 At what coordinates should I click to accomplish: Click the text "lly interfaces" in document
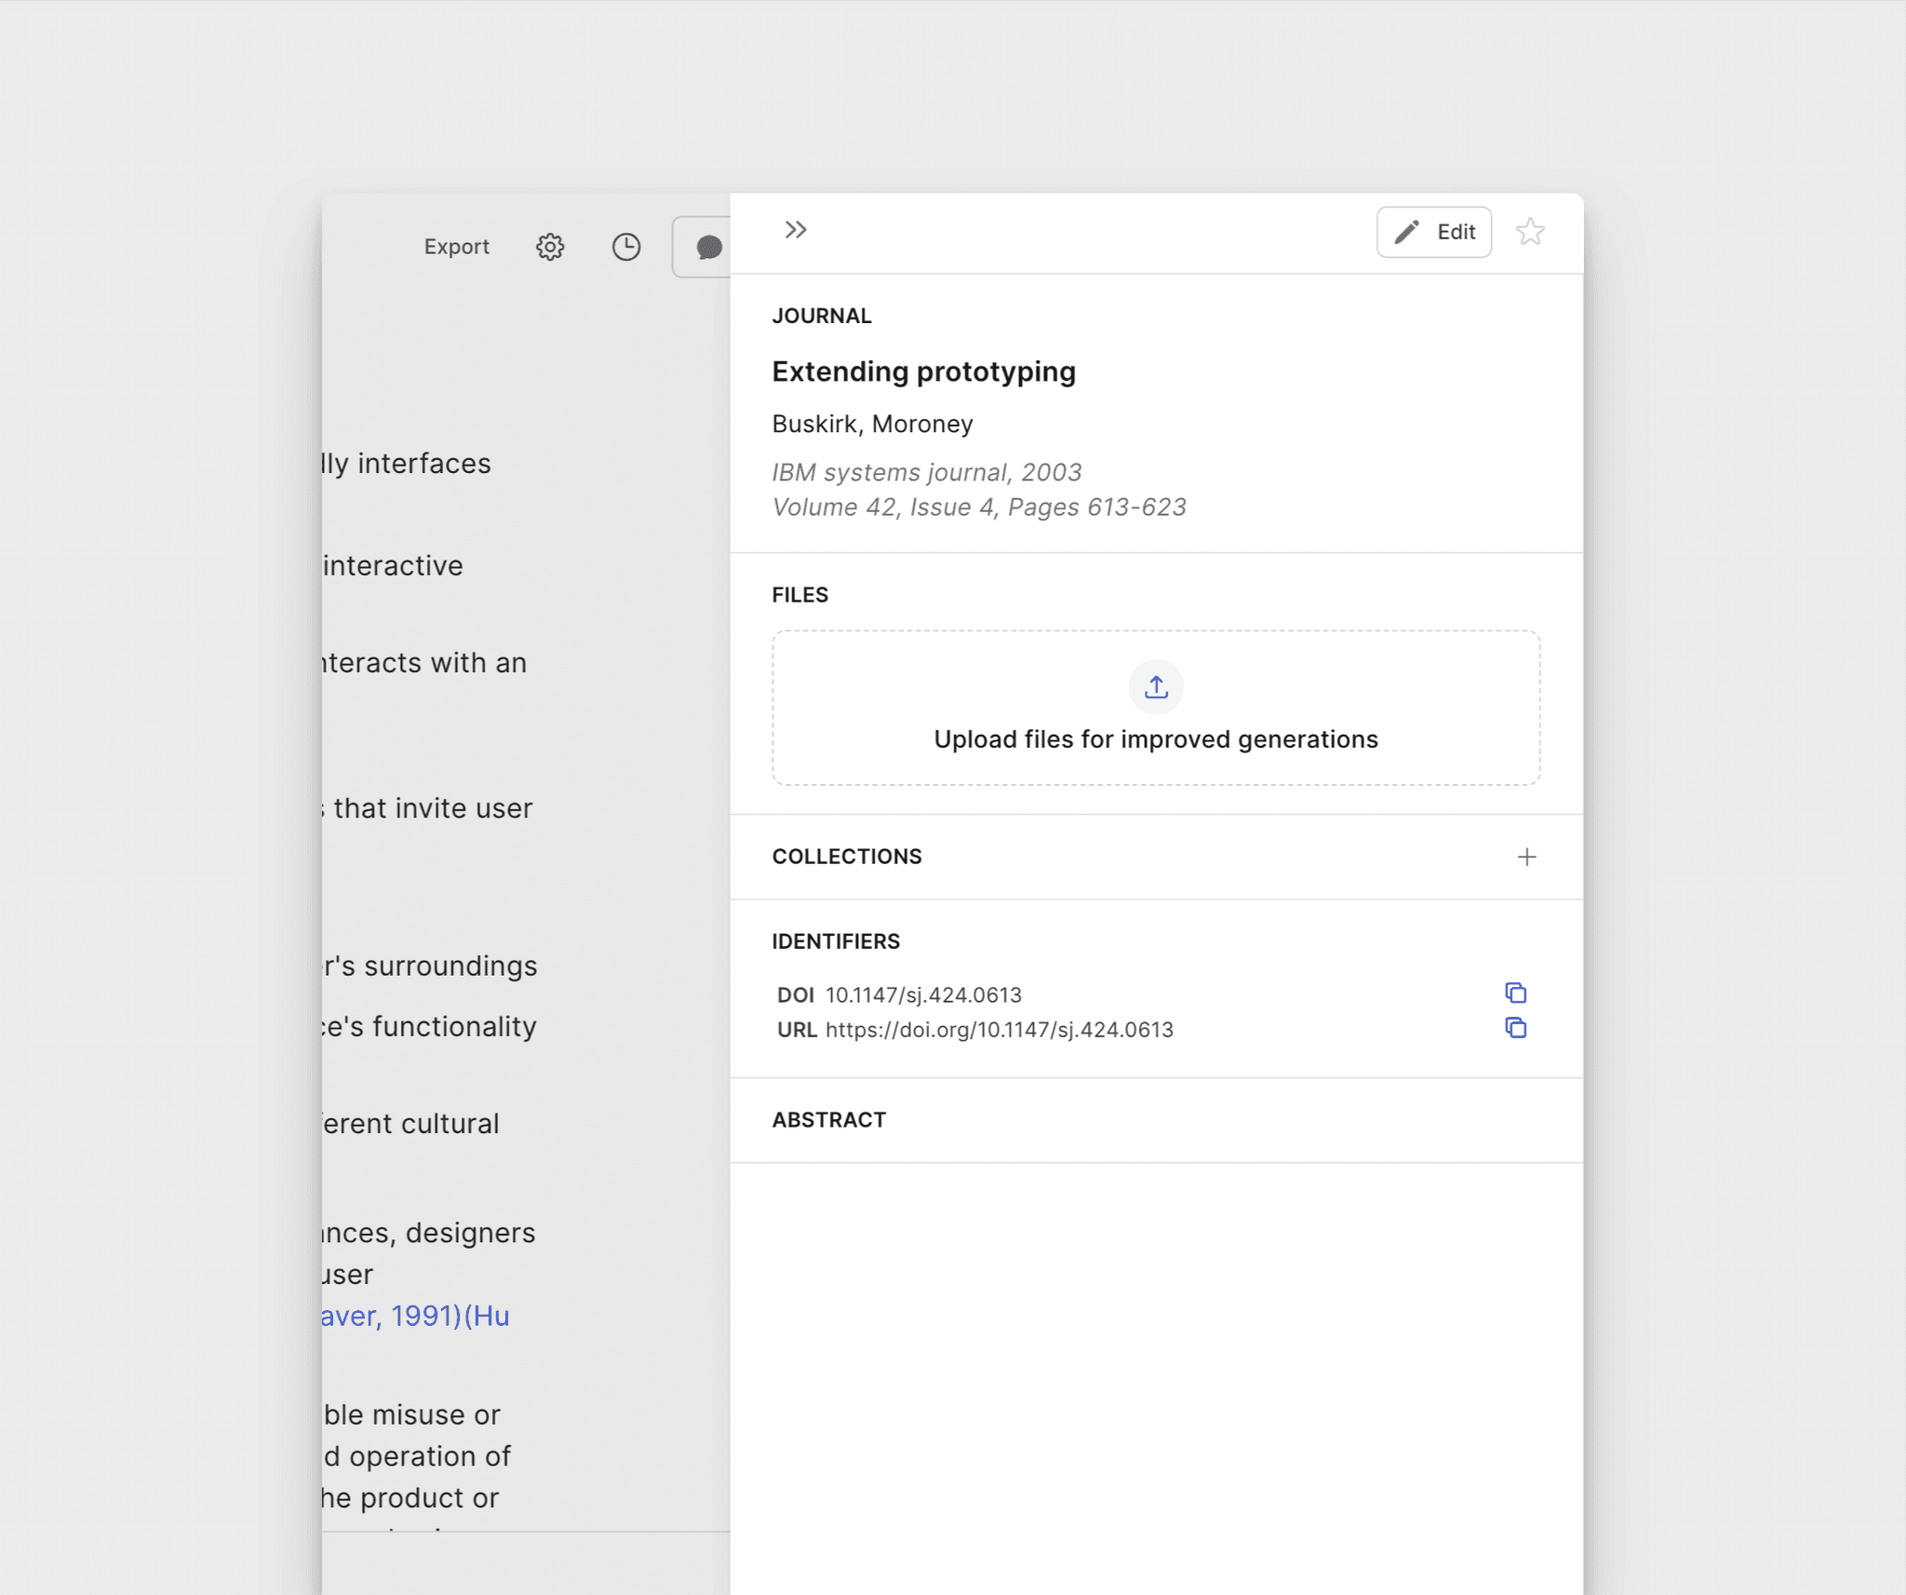tap(407, 464)
